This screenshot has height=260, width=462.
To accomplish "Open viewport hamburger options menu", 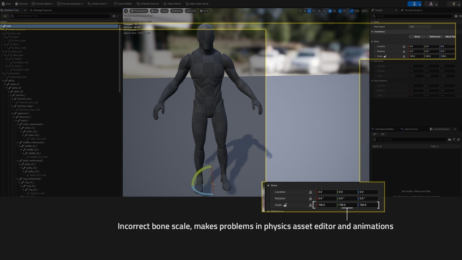I will click(126, 11).
